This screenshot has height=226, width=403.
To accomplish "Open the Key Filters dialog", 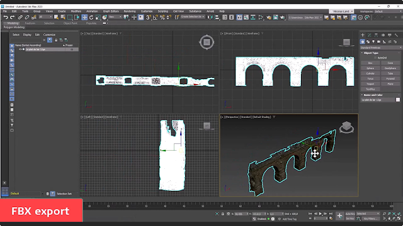I will point(370,218).
